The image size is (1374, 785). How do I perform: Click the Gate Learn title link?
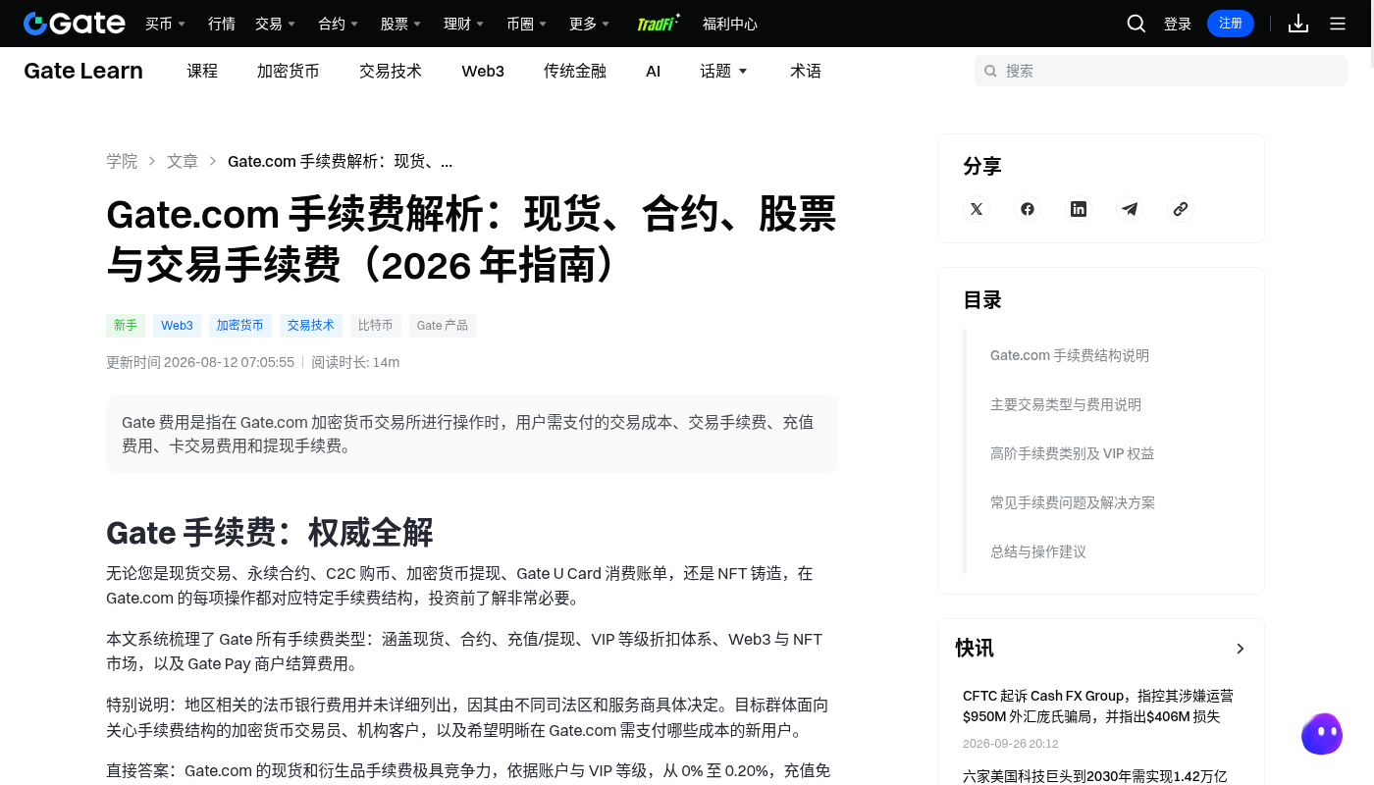(83, 71)
